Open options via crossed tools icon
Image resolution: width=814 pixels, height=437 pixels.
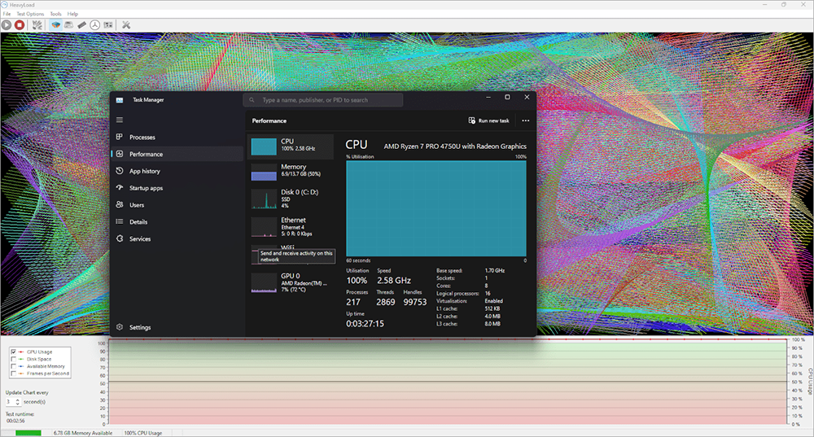pos(125,24)
